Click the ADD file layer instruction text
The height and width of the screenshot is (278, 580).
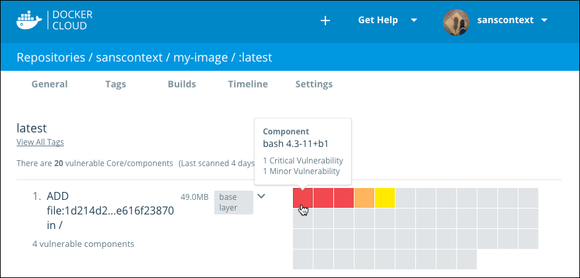[104, 210]
